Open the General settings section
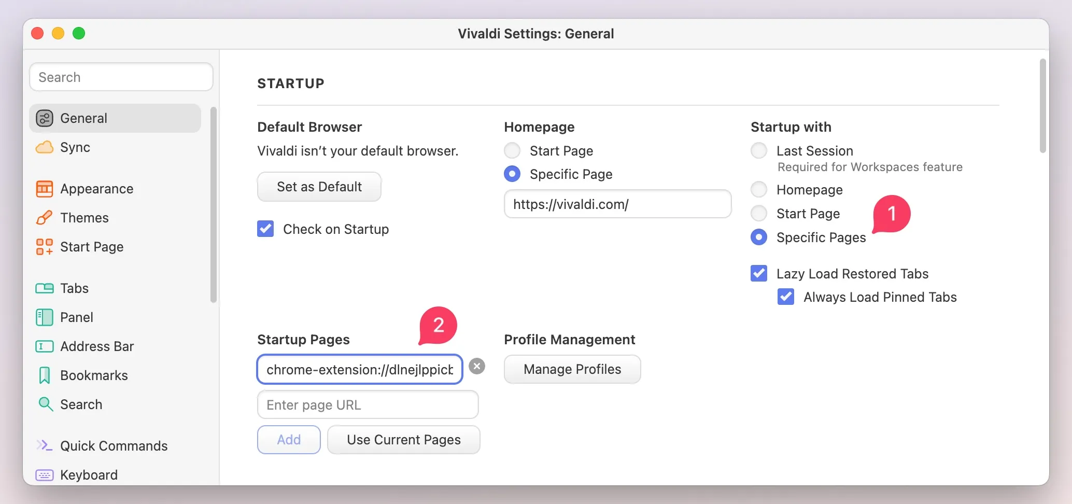Viewport: 1072px width, 504px height. (x=115, y=118)
